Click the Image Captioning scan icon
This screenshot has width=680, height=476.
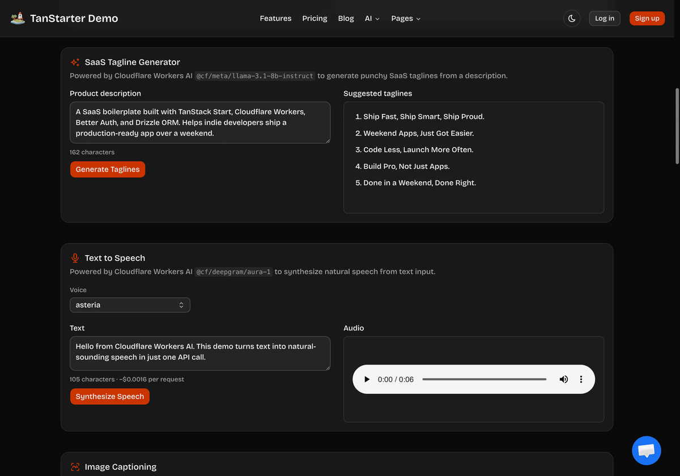tap(75, 467)
